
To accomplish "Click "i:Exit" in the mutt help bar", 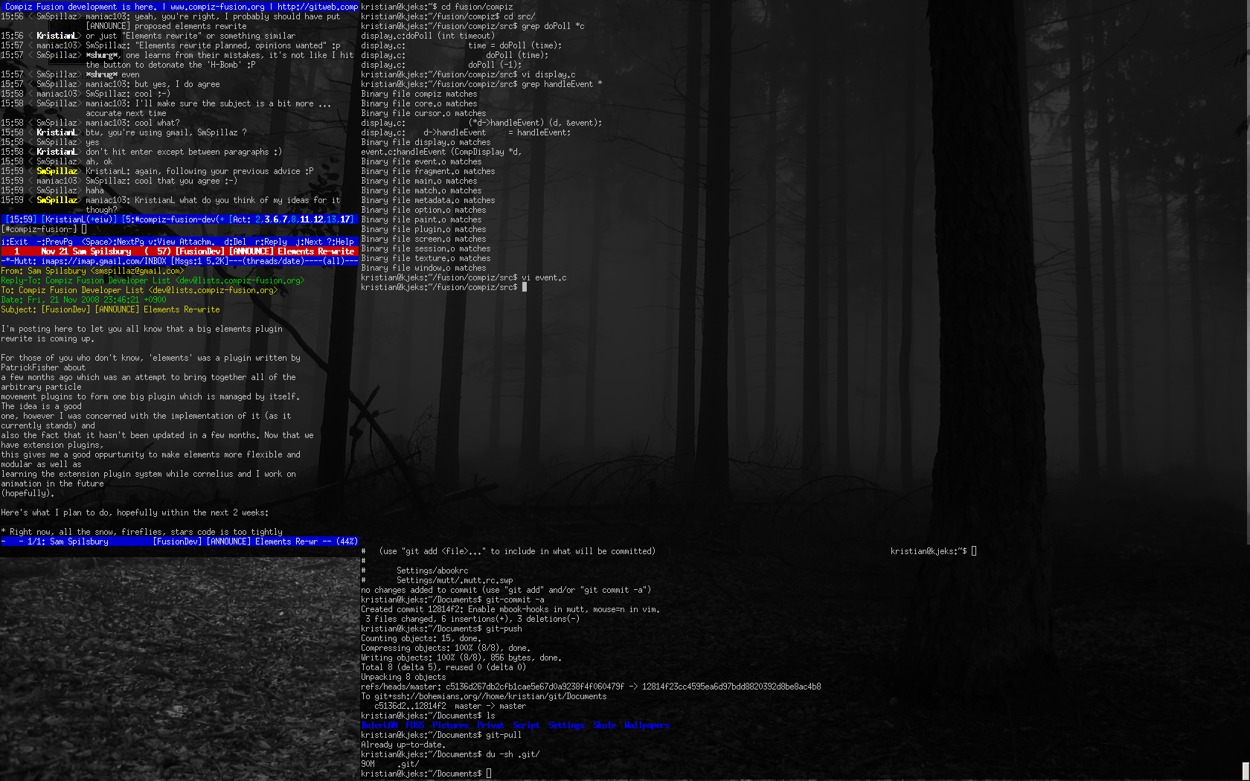I will pyautogui.click(x=14, y=242).
